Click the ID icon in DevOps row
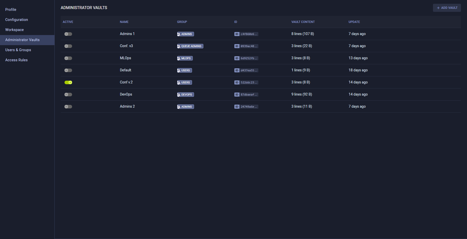 [237, 95]
